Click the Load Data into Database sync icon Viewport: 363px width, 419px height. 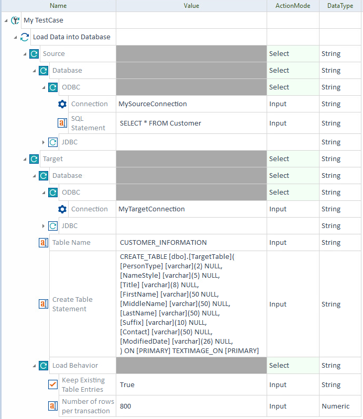point(25,37)
